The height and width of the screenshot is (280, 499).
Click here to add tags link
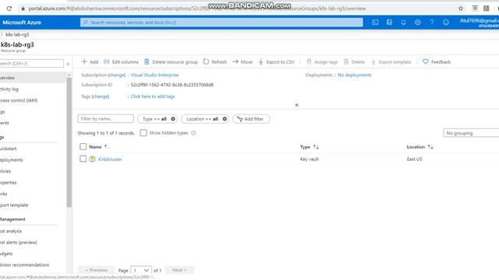pyautogui.click(x=153, y=96)
